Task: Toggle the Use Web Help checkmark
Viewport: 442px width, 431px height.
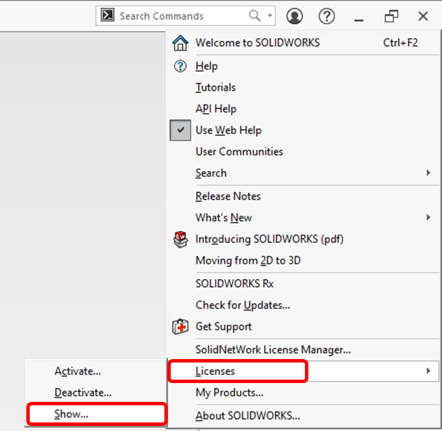Action: pyautogui.click(x=180, y=130)
